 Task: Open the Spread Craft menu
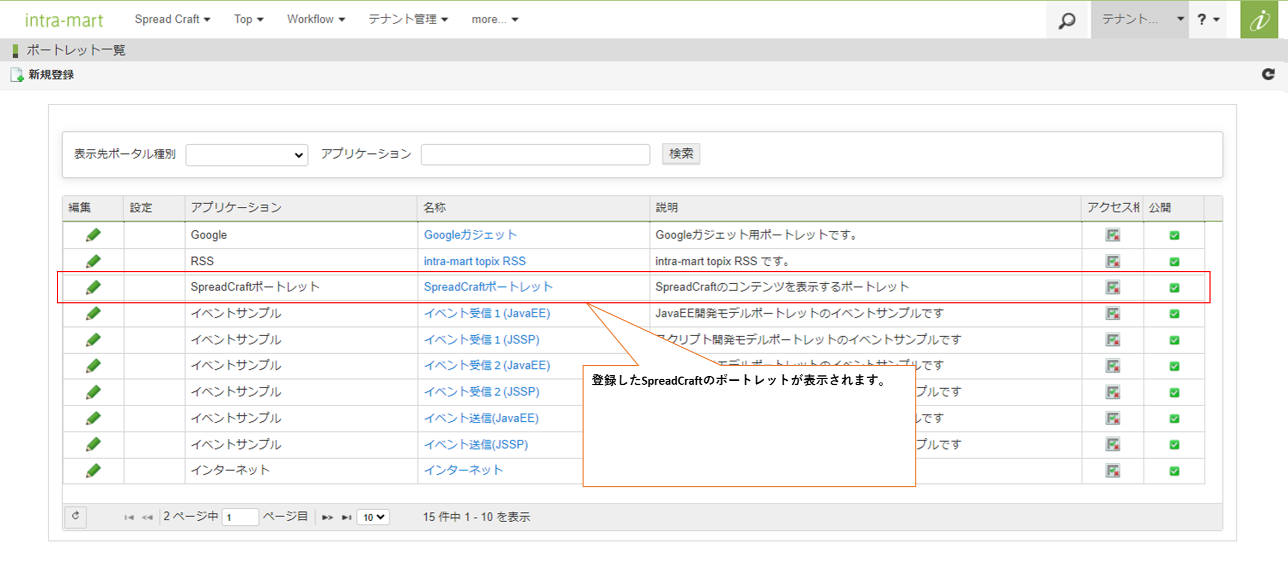click(172, 20)
